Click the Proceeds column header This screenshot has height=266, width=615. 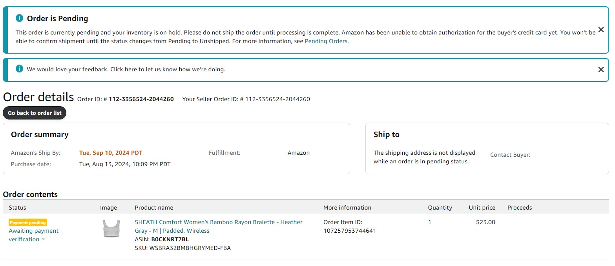point(519,208)
